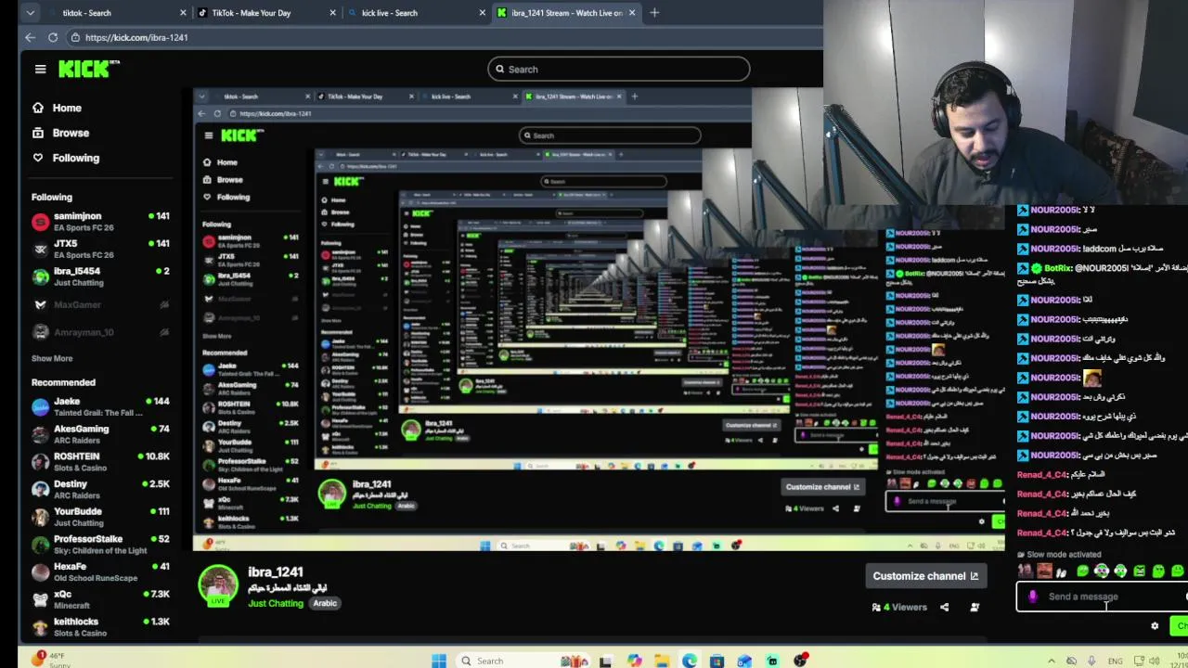Image resolution: width=1188 pixels, height=668 pixels.
Task: Open offline MaxGamer channel
Action: point(100,304)
